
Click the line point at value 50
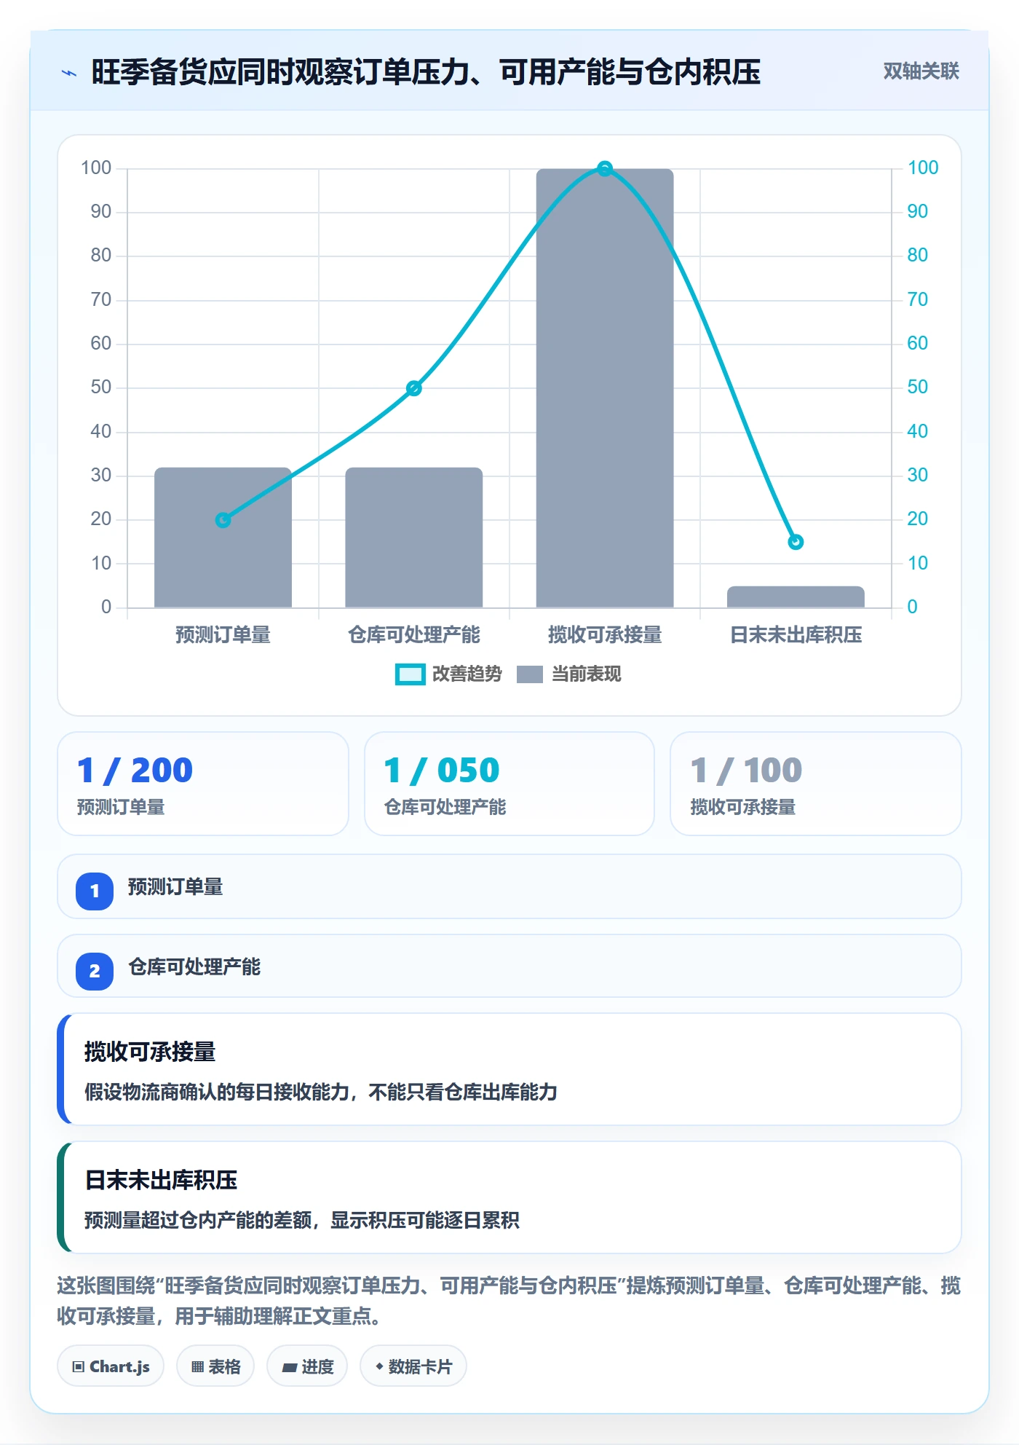click(x=413, y=388)
